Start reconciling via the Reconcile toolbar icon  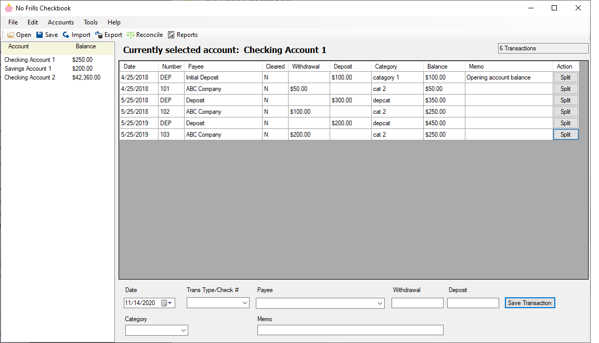(145, 34)
